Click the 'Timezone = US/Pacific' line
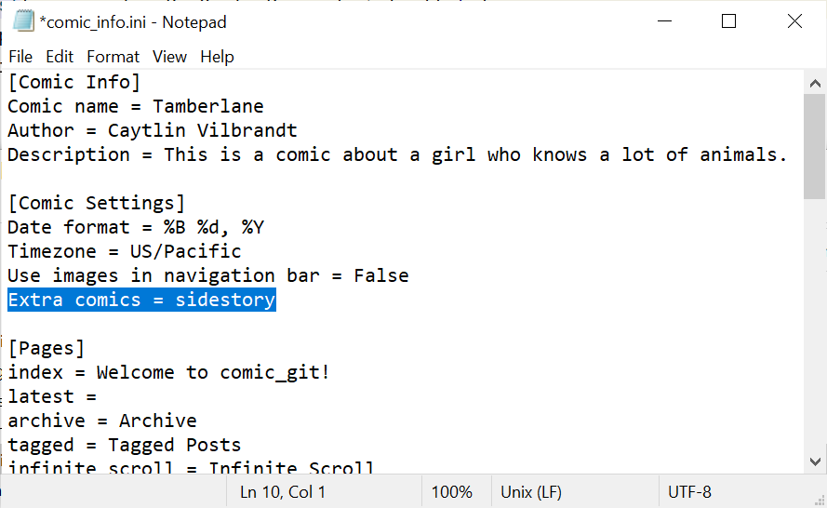The width and height of the screenshot is (827, 508). (x=125, y=251)
